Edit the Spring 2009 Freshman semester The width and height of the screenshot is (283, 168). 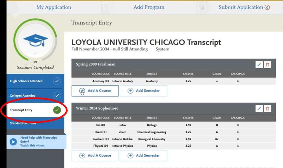[259, 64]
